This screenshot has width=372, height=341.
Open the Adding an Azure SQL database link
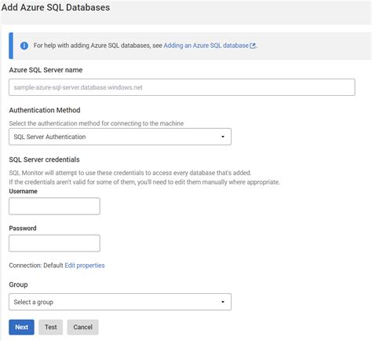(x=206, y=46)
